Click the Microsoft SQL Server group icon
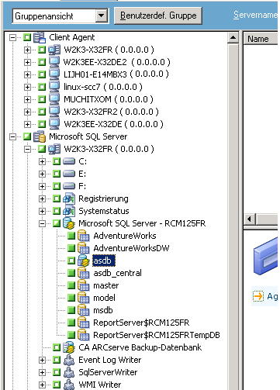 coord(40,136)
